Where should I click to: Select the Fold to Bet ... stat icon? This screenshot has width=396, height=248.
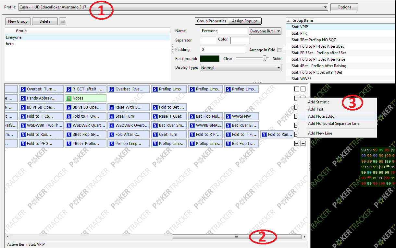coord(155,107)
